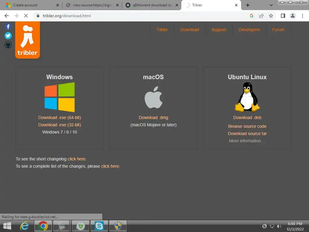This screenshot has height=232, width=309.
Task: Share this page via share icon
Action: pos(261,16)
